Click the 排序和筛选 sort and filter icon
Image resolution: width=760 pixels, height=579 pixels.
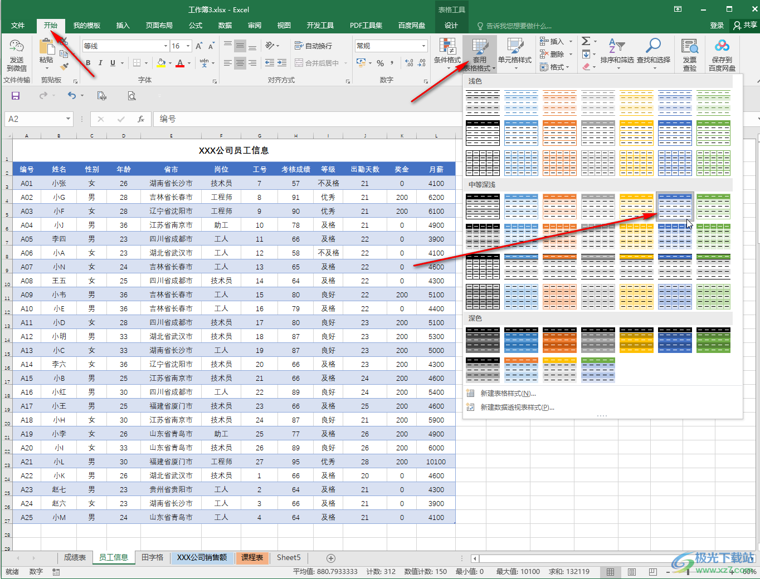617,46
